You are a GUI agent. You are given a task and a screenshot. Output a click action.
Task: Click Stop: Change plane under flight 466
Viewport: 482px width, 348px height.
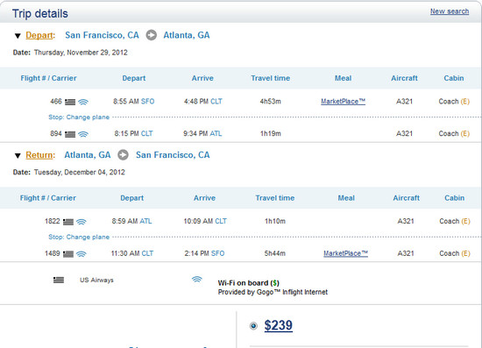79,117
